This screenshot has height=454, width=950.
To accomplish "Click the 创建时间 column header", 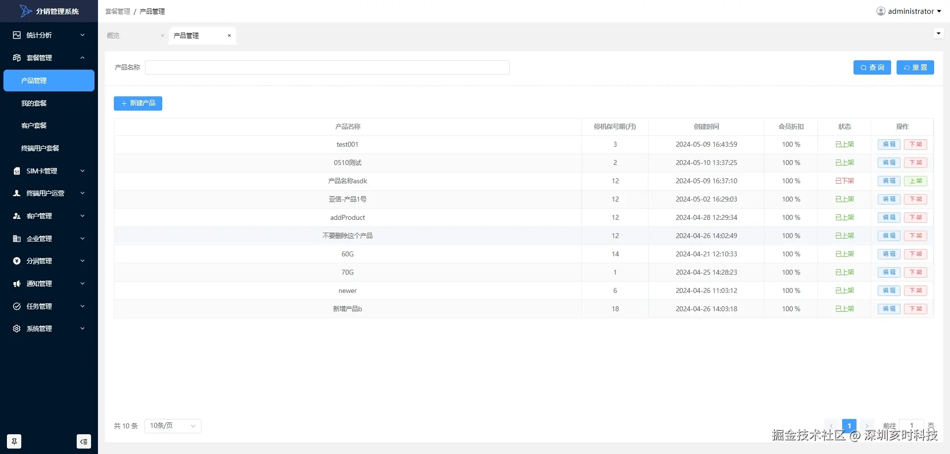I will 707,127.
